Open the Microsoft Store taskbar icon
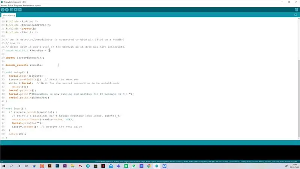Screen dimensions: 300x169 [x=96, y=166]
